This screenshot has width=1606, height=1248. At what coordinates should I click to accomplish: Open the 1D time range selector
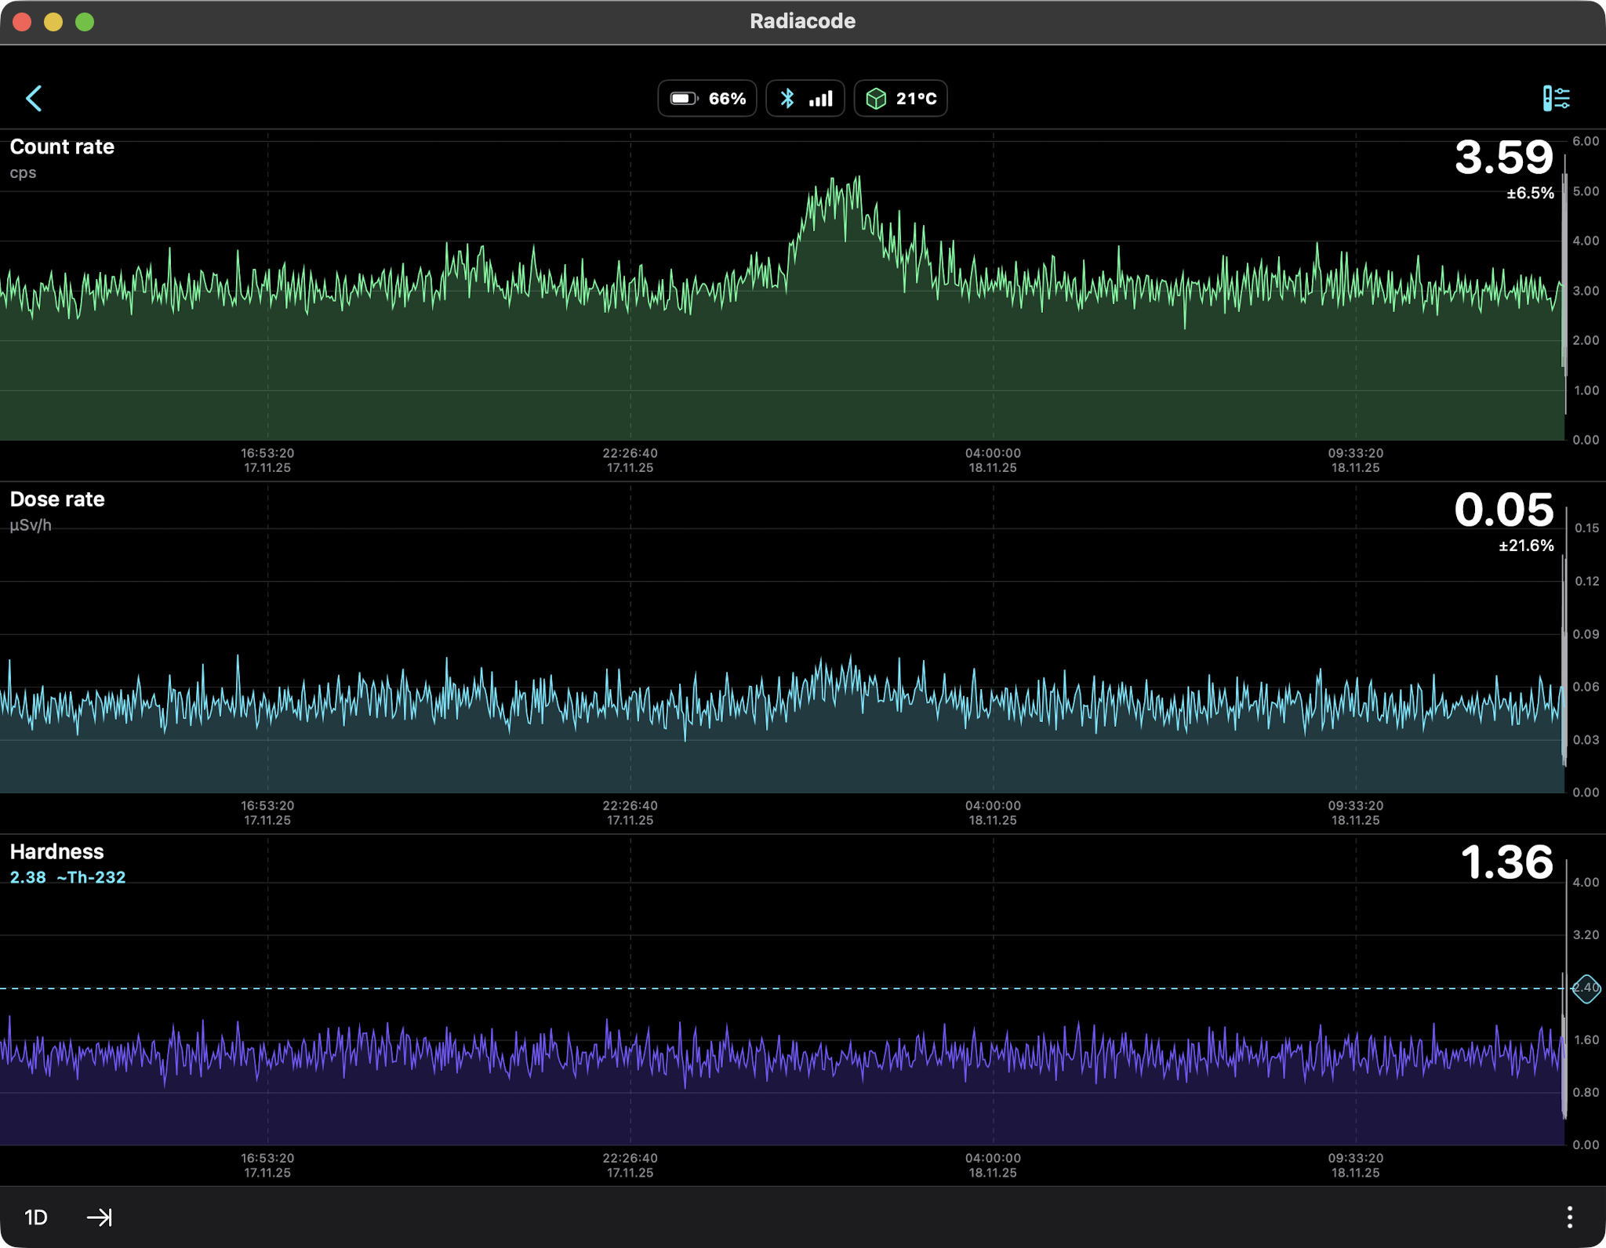36,1217
